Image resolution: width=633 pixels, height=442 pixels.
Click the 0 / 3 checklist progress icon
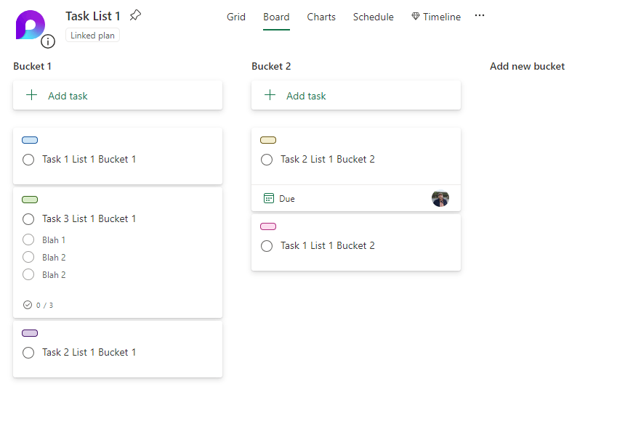(28, 305)
